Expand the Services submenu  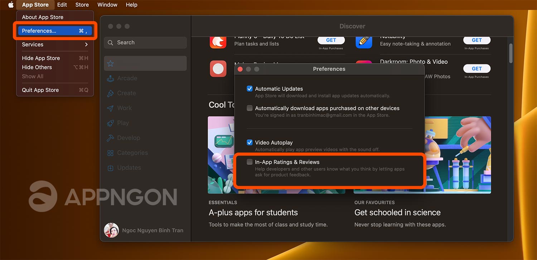pos(55,44)
